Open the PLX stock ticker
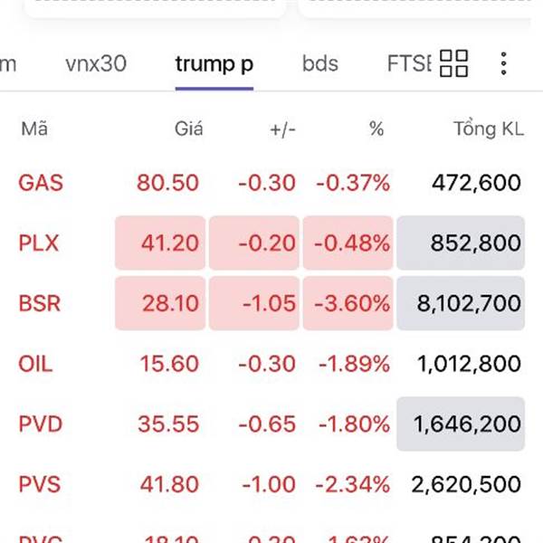The image size is (543, 543). pos(38,243)
